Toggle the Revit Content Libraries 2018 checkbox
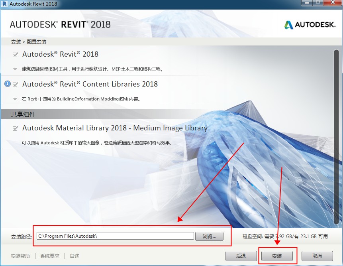 coord(16,85)
